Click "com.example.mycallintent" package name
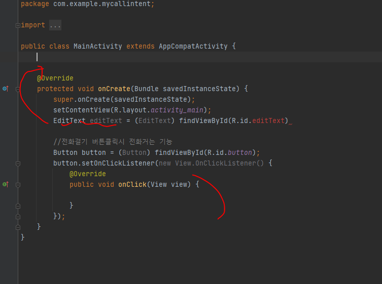382x284 pixels. (102, 4)
